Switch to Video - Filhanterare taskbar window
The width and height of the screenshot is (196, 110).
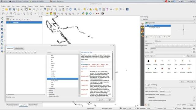coord(57,1)
